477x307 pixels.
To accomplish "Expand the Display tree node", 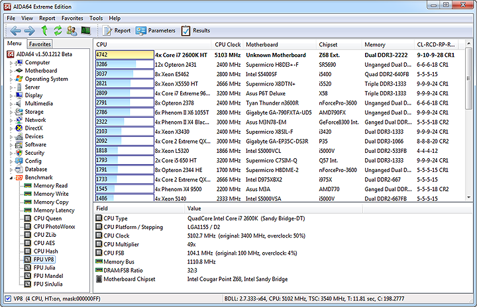I will tap(11, 96).
